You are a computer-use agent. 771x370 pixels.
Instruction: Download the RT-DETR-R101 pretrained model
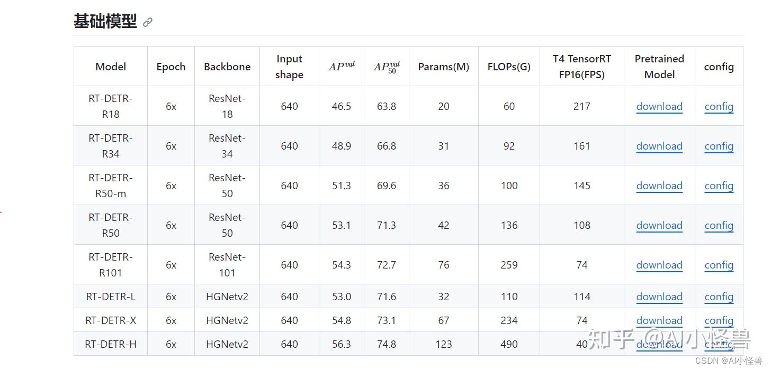[659, 265]
